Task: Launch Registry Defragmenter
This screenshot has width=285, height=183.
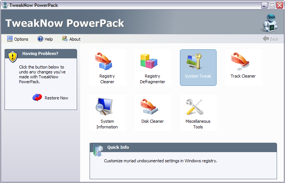Action: click(153, 67)
